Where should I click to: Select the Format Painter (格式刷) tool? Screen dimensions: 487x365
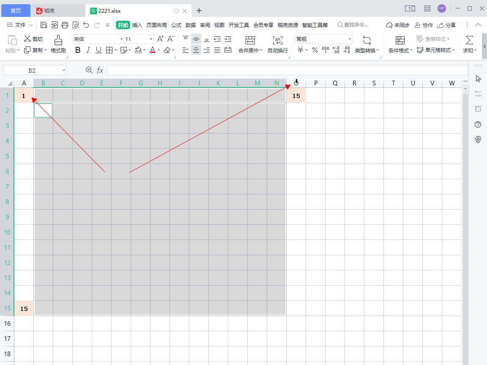[x=58, y=44]
